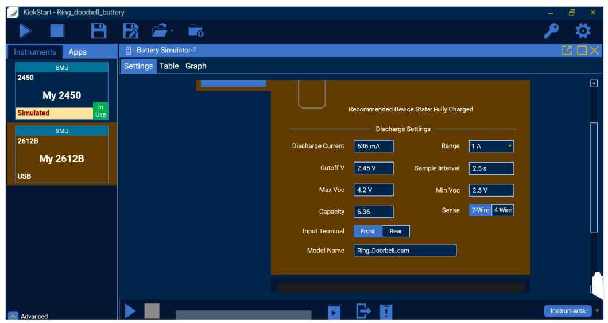The height and width of the screenshot is (323, 608).
Task: Open the Range 1 A dropdown
Action: click(x=491, y=147)
